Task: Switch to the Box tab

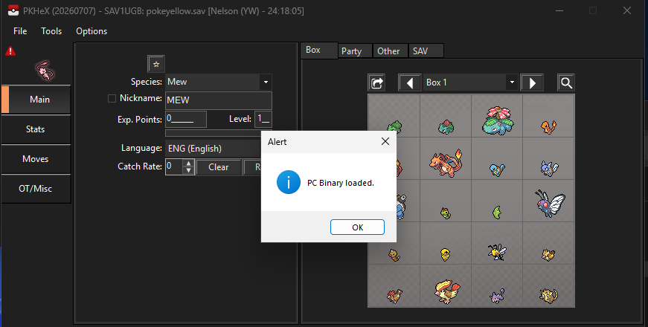Action: [319, 51]
